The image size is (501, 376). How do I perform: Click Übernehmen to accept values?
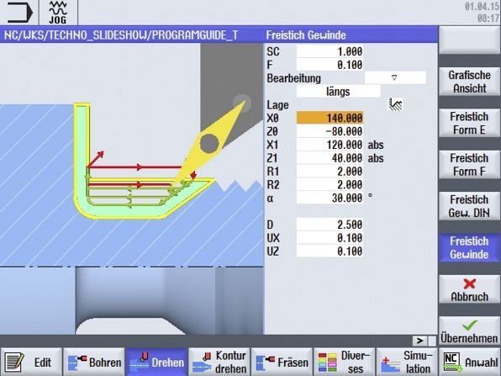(x=469, y=331)
